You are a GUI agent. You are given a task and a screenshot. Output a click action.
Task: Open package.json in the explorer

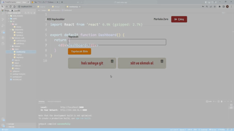[x=17, y=77]
